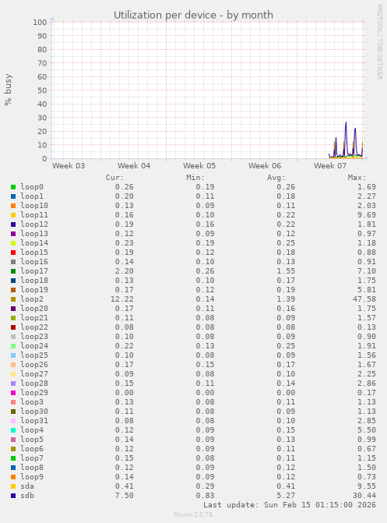387x523 pixels.
Task: Select the 'loop9' device name
Action: pyautogui.click(x=32, y=477)
